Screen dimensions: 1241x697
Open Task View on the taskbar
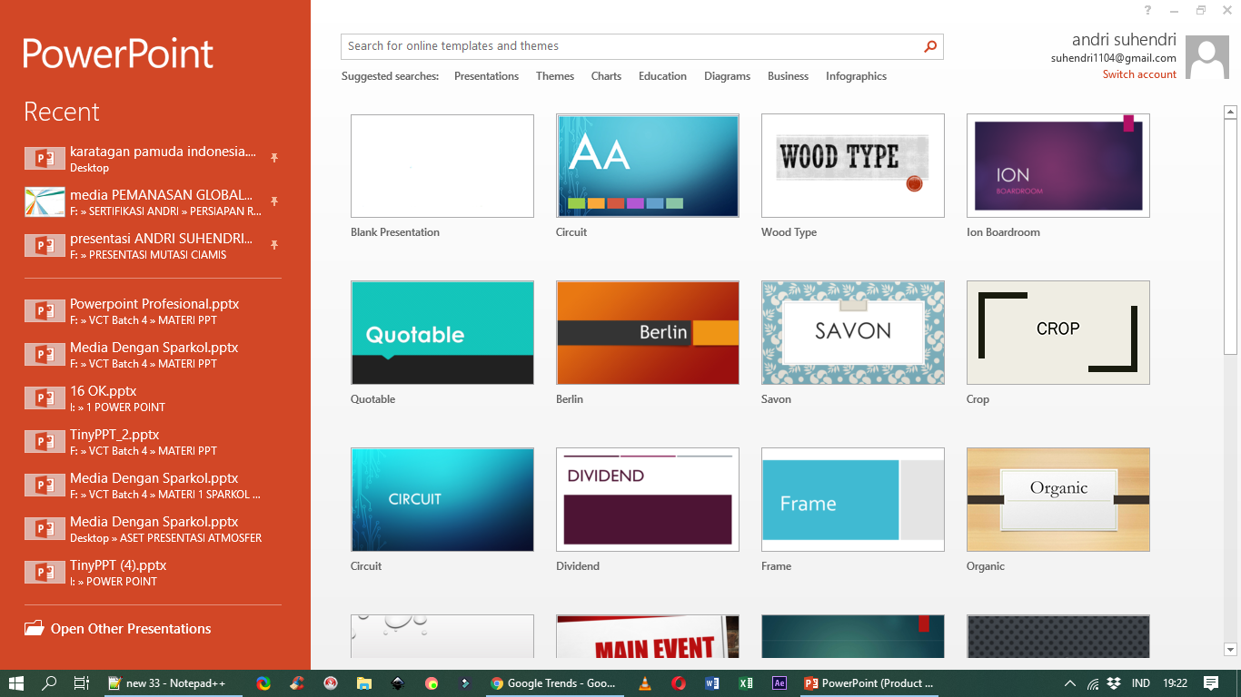click(81, 683)
